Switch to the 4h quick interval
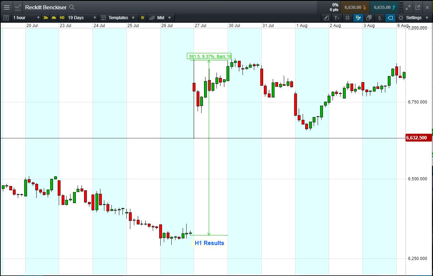Viewport: 433px width, 276px height. pyautogui.click(x=54, y=18)
